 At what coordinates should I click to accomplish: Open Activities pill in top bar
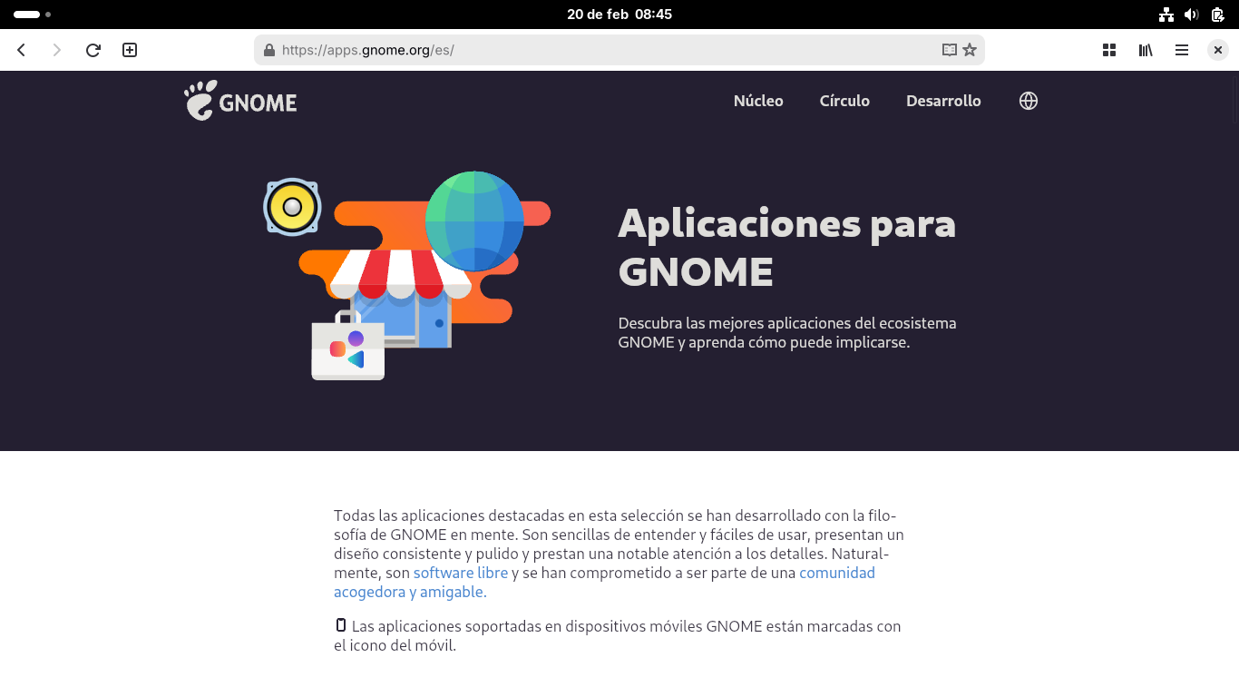pos(32,15)
